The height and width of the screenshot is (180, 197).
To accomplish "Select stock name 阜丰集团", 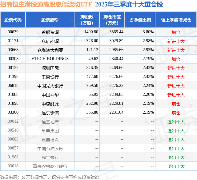I will 50,131.
